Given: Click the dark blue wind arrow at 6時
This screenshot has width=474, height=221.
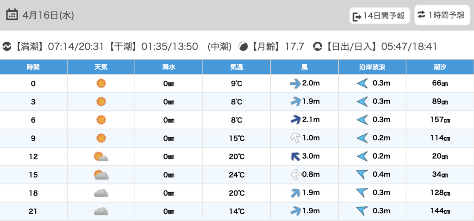Looking at the screenshot, I should [295, 120].
